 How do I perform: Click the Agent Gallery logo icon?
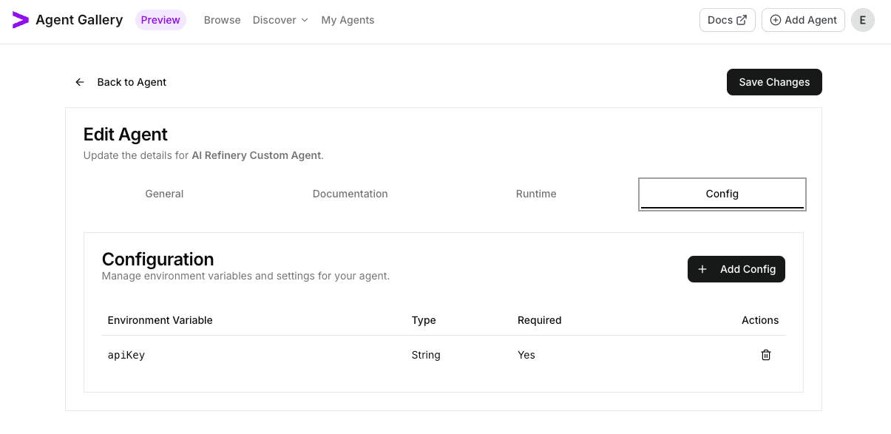point(20,19)
